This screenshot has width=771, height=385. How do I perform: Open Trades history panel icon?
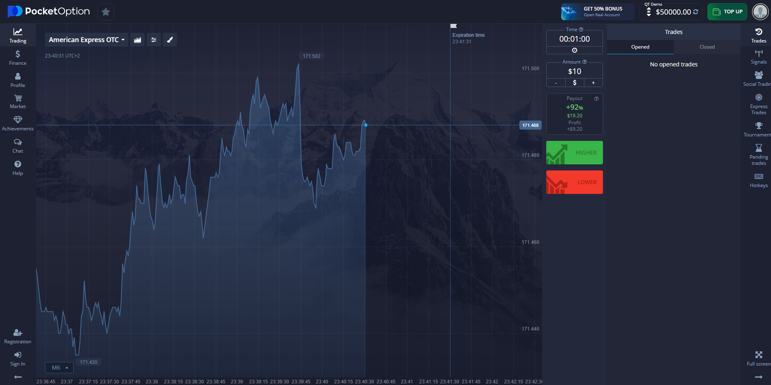(759, 32)
